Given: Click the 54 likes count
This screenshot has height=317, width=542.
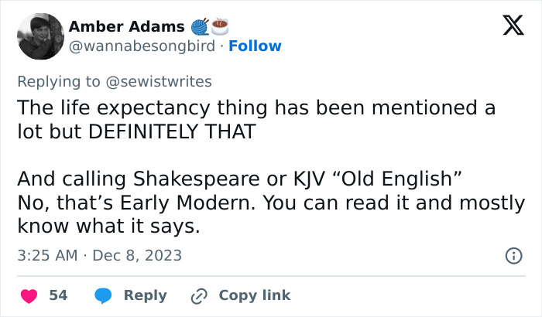Looking at the screenshot, I should (x=58, y=295).
